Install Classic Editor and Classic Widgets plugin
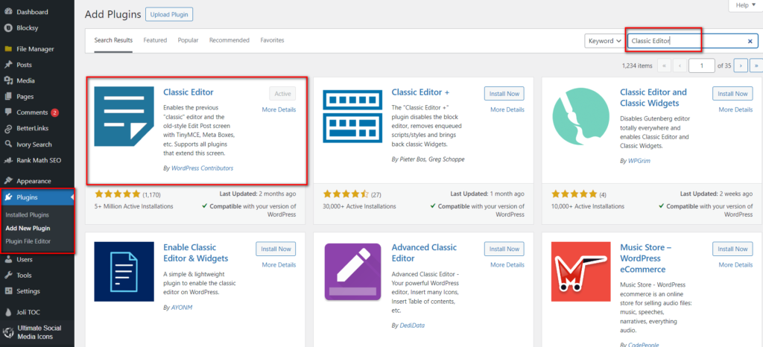Screen dimensions: 763x347 coord(732,94)
